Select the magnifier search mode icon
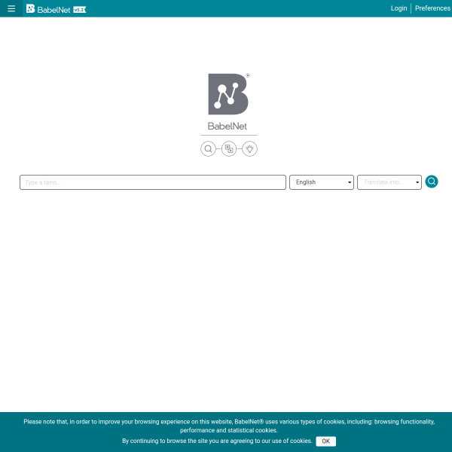 coord(208,148)
